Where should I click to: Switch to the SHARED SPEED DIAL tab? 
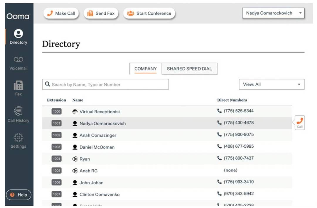coord(189,69)
